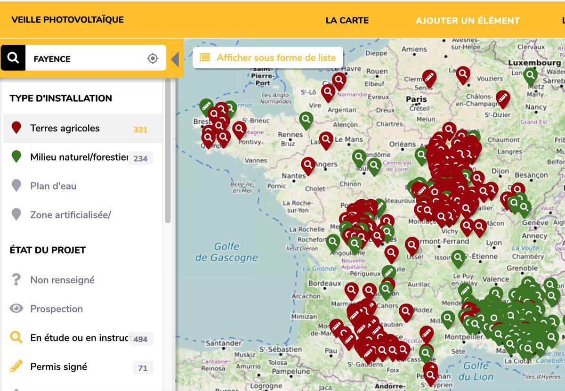Click the green marker near St-Étienne

tap(458, 259)
